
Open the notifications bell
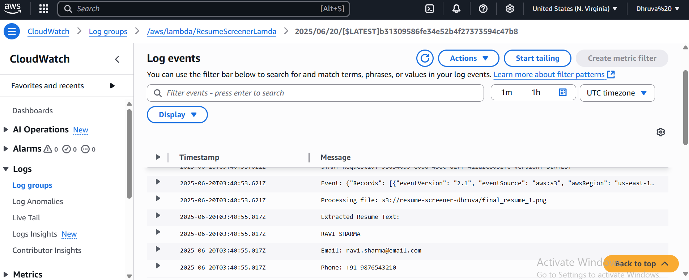[x=456, y=9]
